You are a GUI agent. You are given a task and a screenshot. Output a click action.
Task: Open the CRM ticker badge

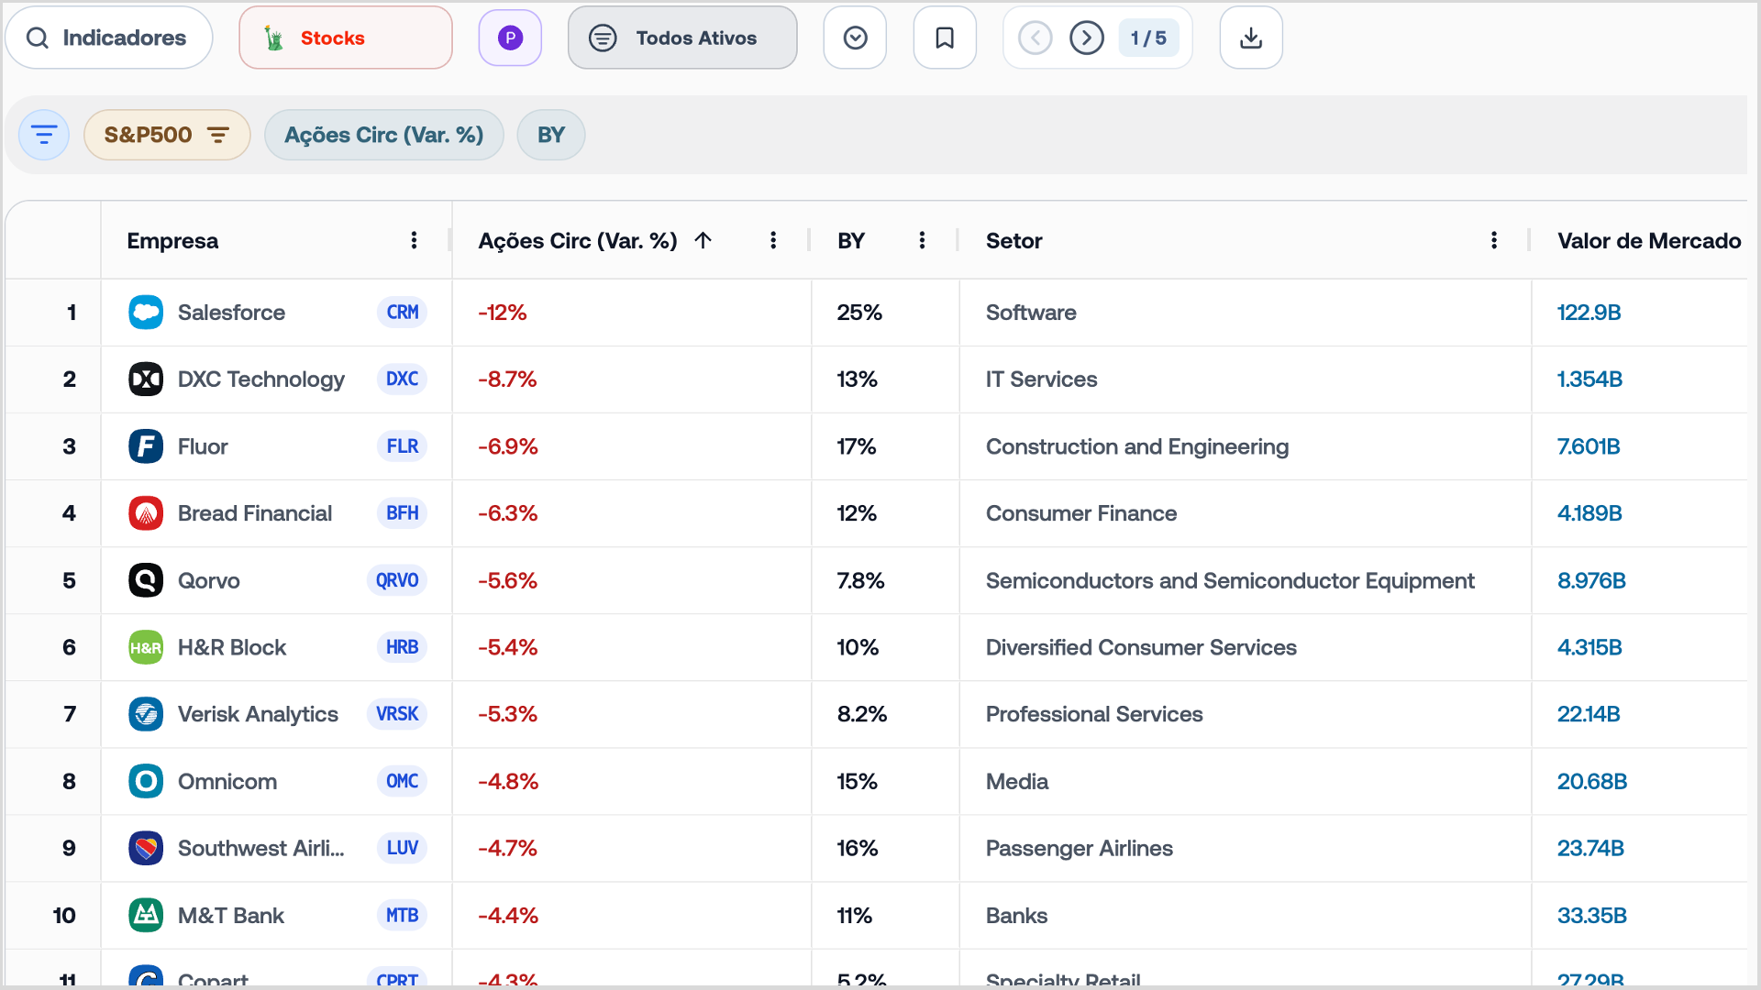(x=402, y=312)
